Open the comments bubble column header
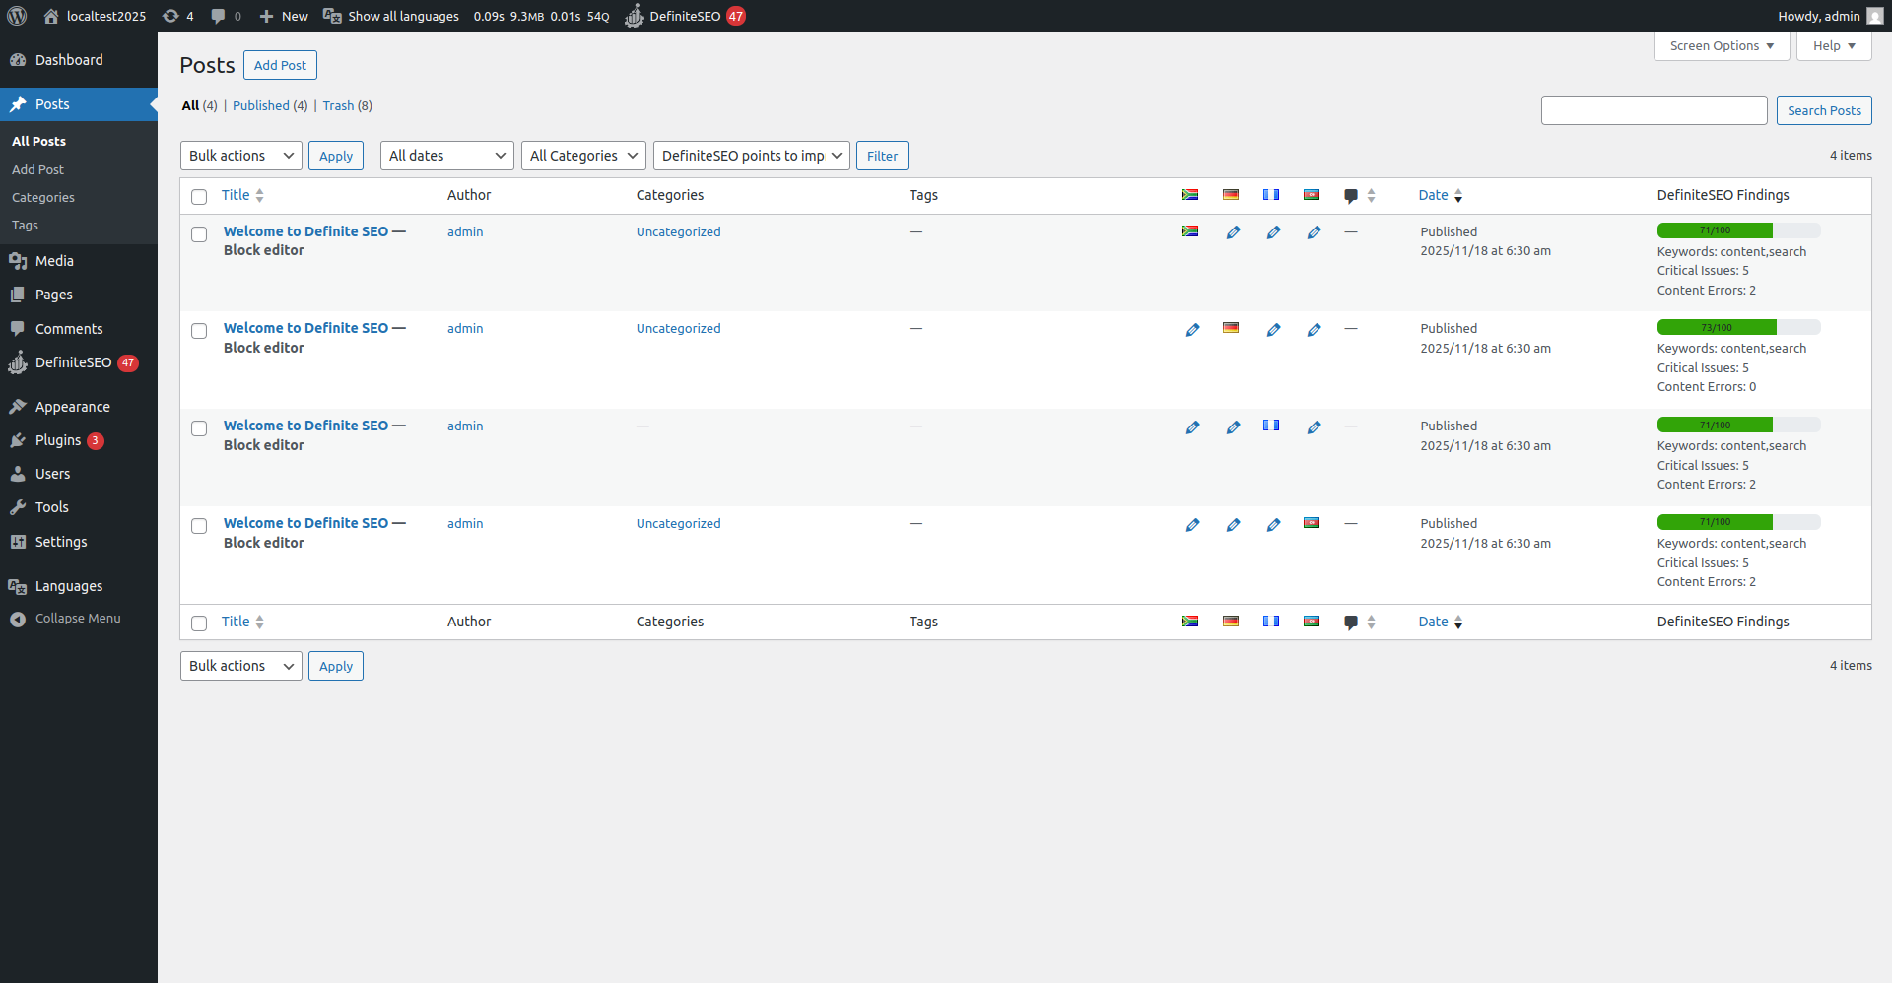This screenshot has width=1892, height=983. (x=1350, y=195)
